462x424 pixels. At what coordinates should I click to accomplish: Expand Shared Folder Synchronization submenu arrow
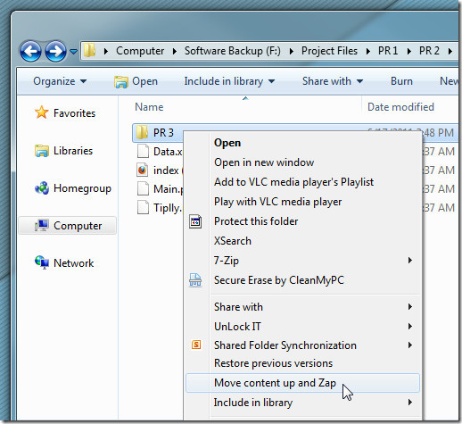coord(410,345)
